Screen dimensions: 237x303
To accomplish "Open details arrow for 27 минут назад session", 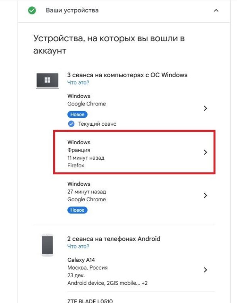I will click(x=206, y=196).
